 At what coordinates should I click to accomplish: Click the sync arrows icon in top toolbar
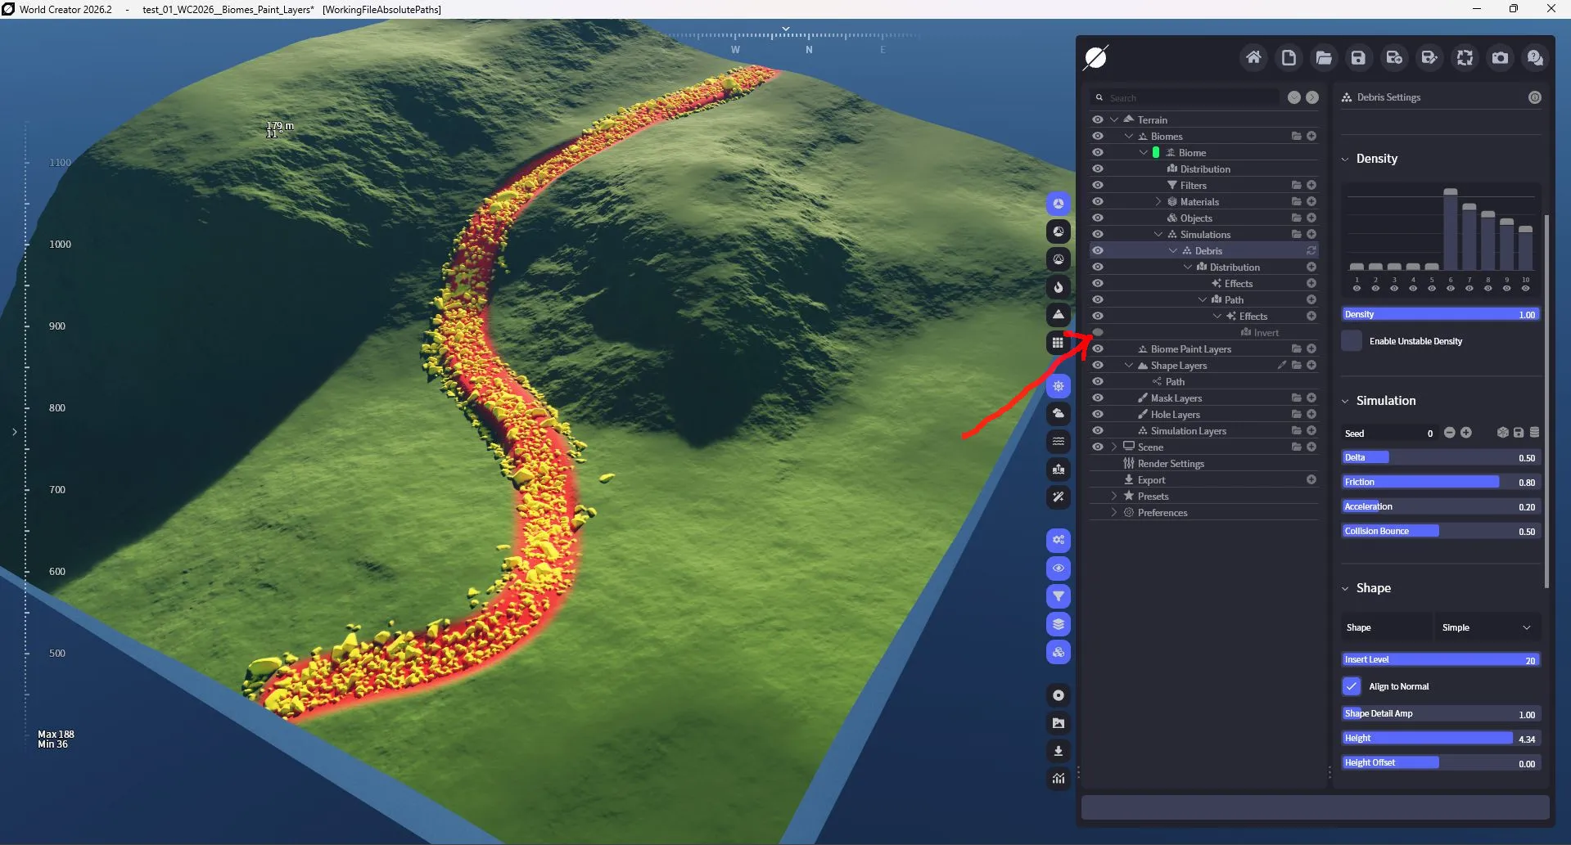coord(1465,58)
